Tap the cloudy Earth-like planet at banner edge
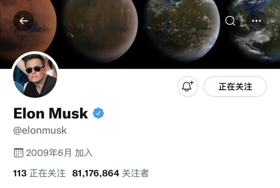Screen dimensions: 280x188 point(255,31)
